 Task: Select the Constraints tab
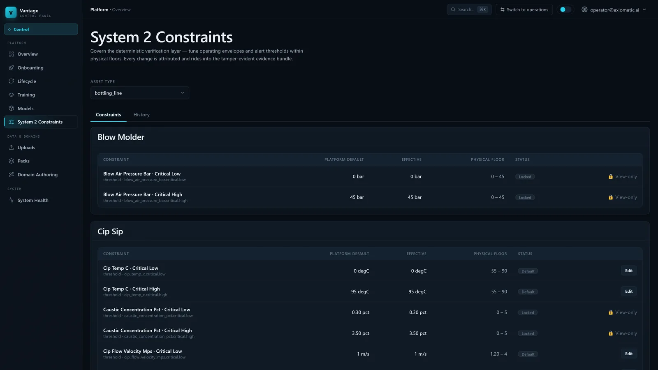click(x=109, y=115)
